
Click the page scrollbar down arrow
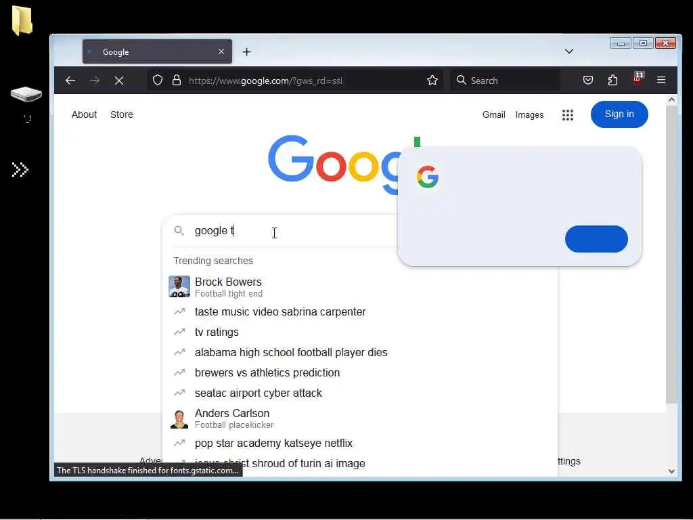click(x=671, y=471)
